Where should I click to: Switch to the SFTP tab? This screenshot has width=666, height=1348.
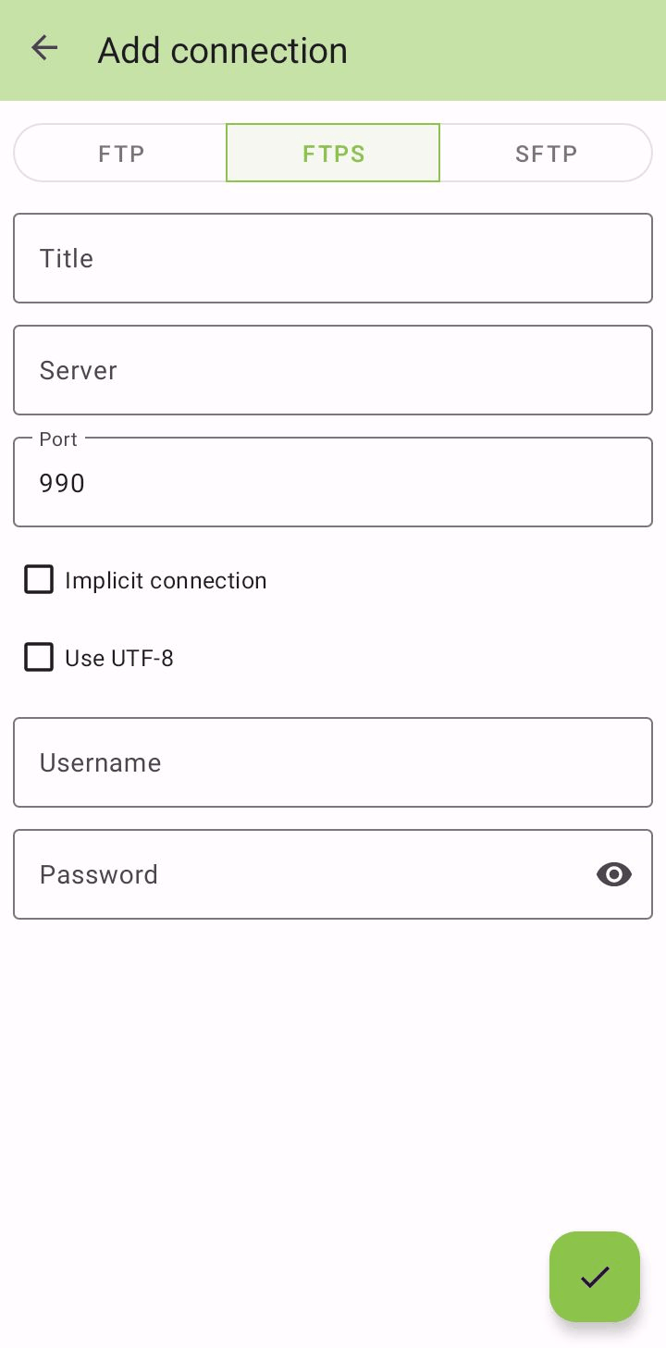coord(546,153)
